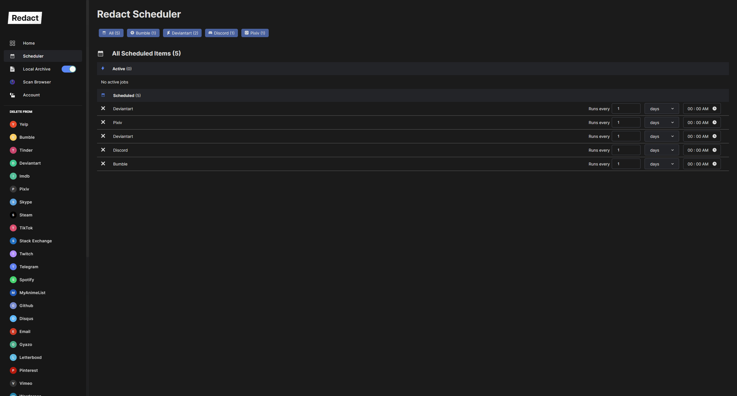Open the days dropdown for first Deviantart row
This screenshot has width=737, height=396.
coord(661,109)
